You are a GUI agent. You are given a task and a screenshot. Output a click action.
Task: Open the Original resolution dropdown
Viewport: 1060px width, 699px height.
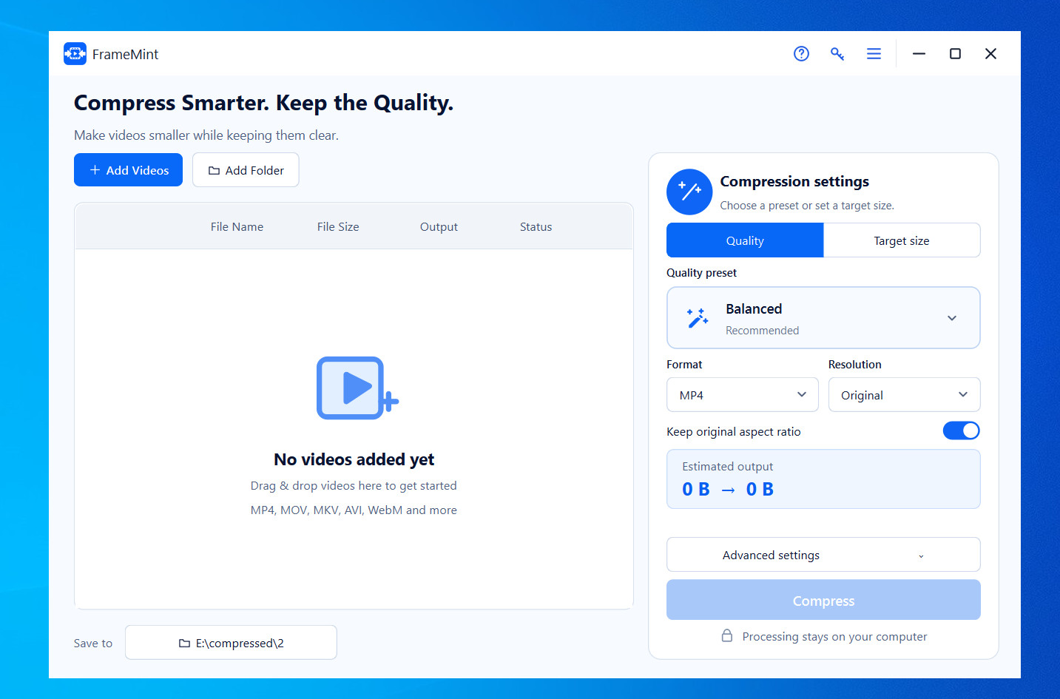point(904,395)
